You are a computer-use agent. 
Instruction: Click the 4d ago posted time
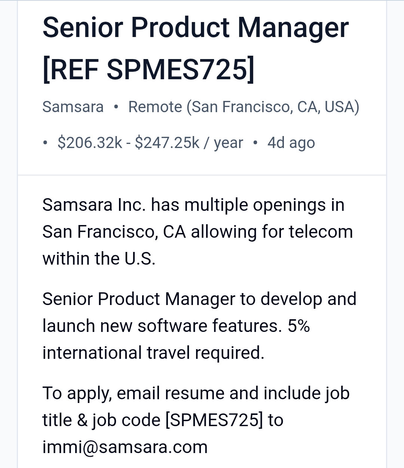point(291,143)
